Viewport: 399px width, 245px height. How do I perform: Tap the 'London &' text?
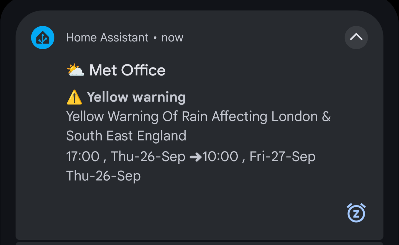(x=301, y=116)
